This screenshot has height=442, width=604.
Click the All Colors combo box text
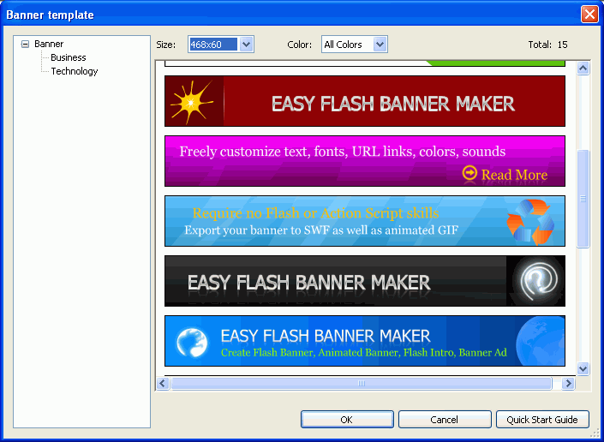[x=344, y=45]
